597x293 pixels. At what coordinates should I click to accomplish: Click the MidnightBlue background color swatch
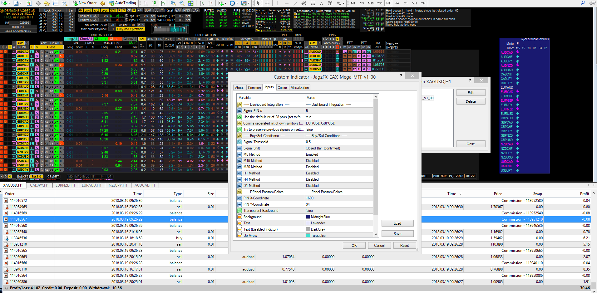[308, 217]
